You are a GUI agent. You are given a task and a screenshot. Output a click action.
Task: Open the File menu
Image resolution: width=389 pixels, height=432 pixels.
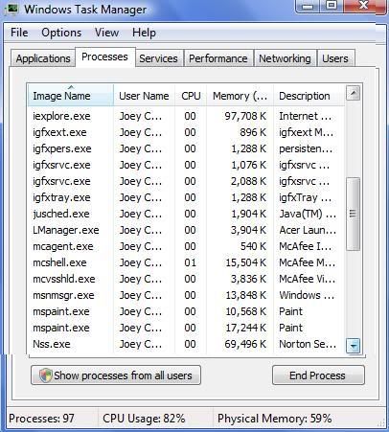coord(19,33)
